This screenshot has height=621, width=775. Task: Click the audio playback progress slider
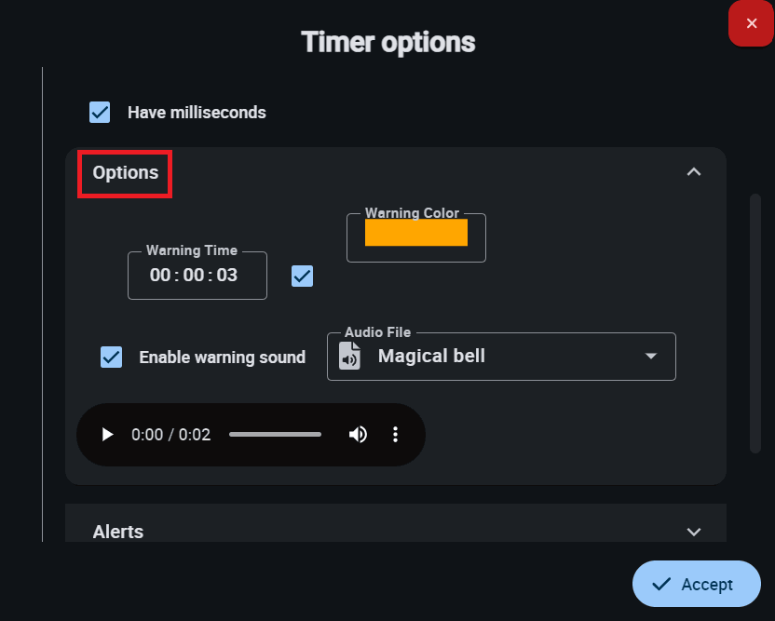pyautogui.click(x=275, y=435)
